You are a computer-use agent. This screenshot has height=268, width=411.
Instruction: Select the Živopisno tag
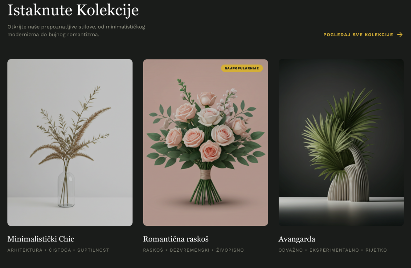230,250
